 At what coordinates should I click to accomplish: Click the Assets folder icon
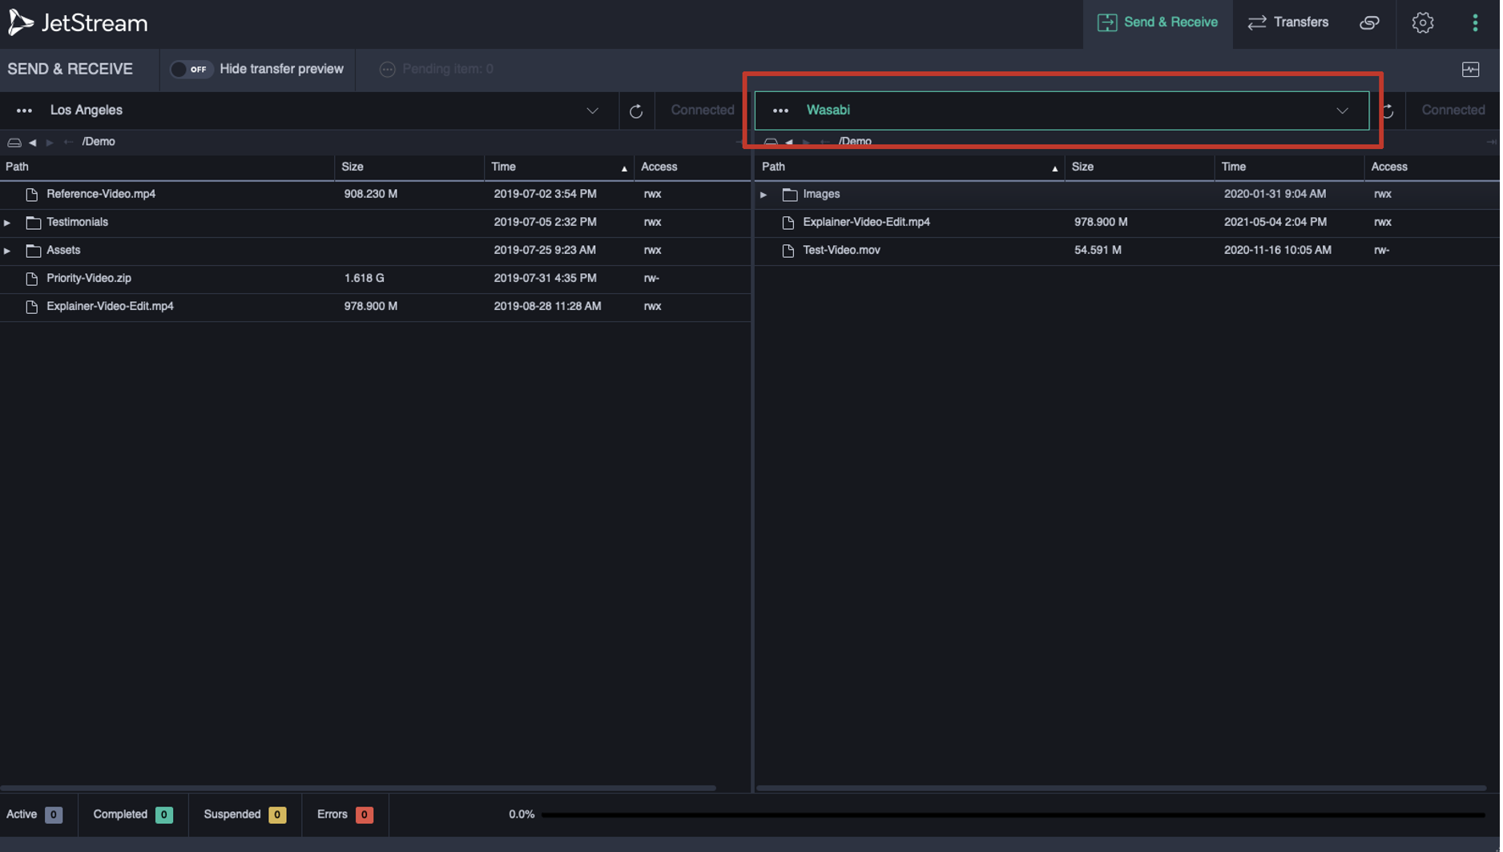33,251
